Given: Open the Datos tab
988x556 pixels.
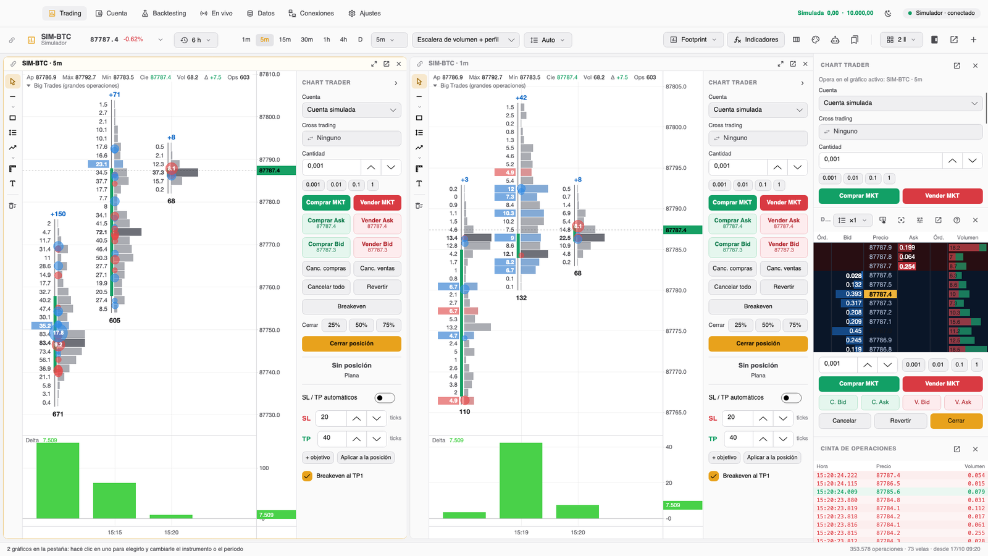Looking at the screenshot, I should pyautogui.click(x=261, y=13).
